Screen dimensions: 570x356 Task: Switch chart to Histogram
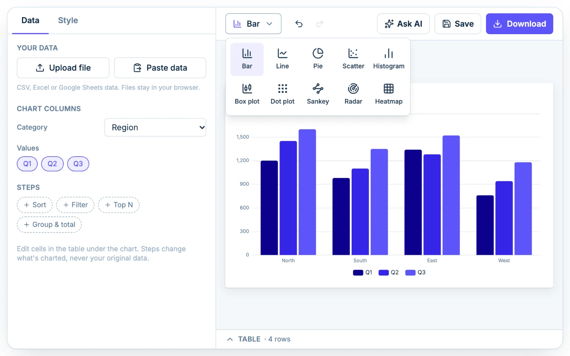pos(389,59)
